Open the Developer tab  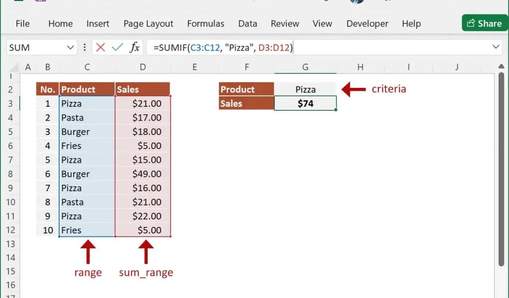point(367,23)
